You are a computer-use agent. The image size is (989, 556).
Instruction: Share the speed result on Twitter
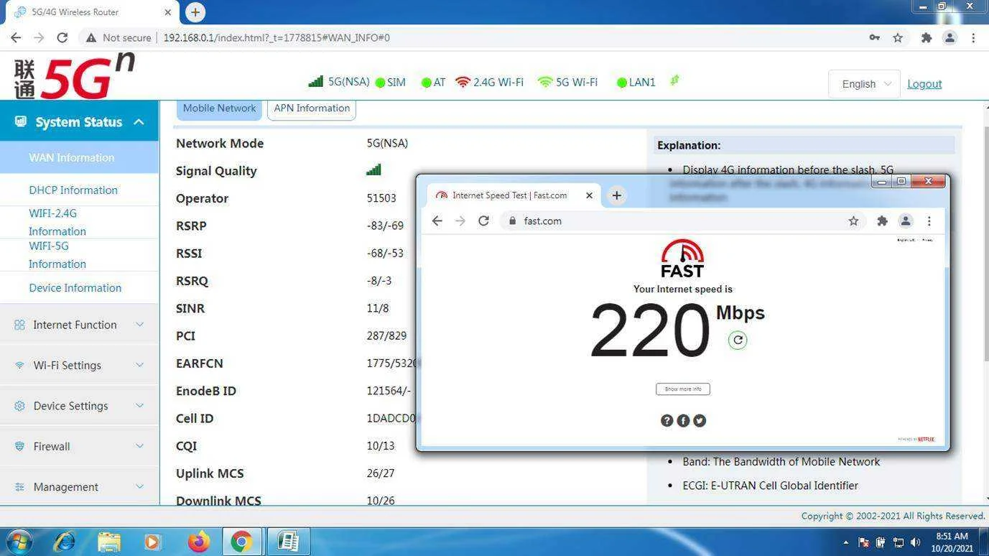700,421
